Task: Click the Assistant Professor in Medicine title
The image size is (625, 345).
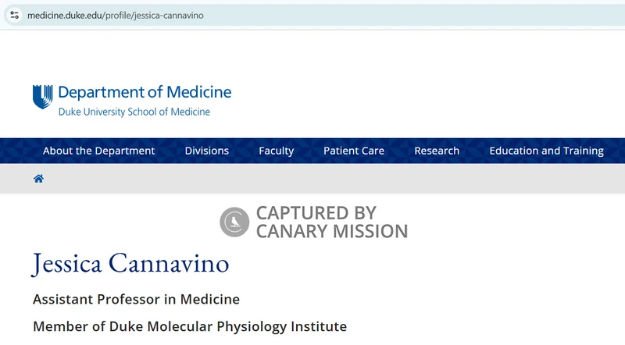Action: coord(136,299)
